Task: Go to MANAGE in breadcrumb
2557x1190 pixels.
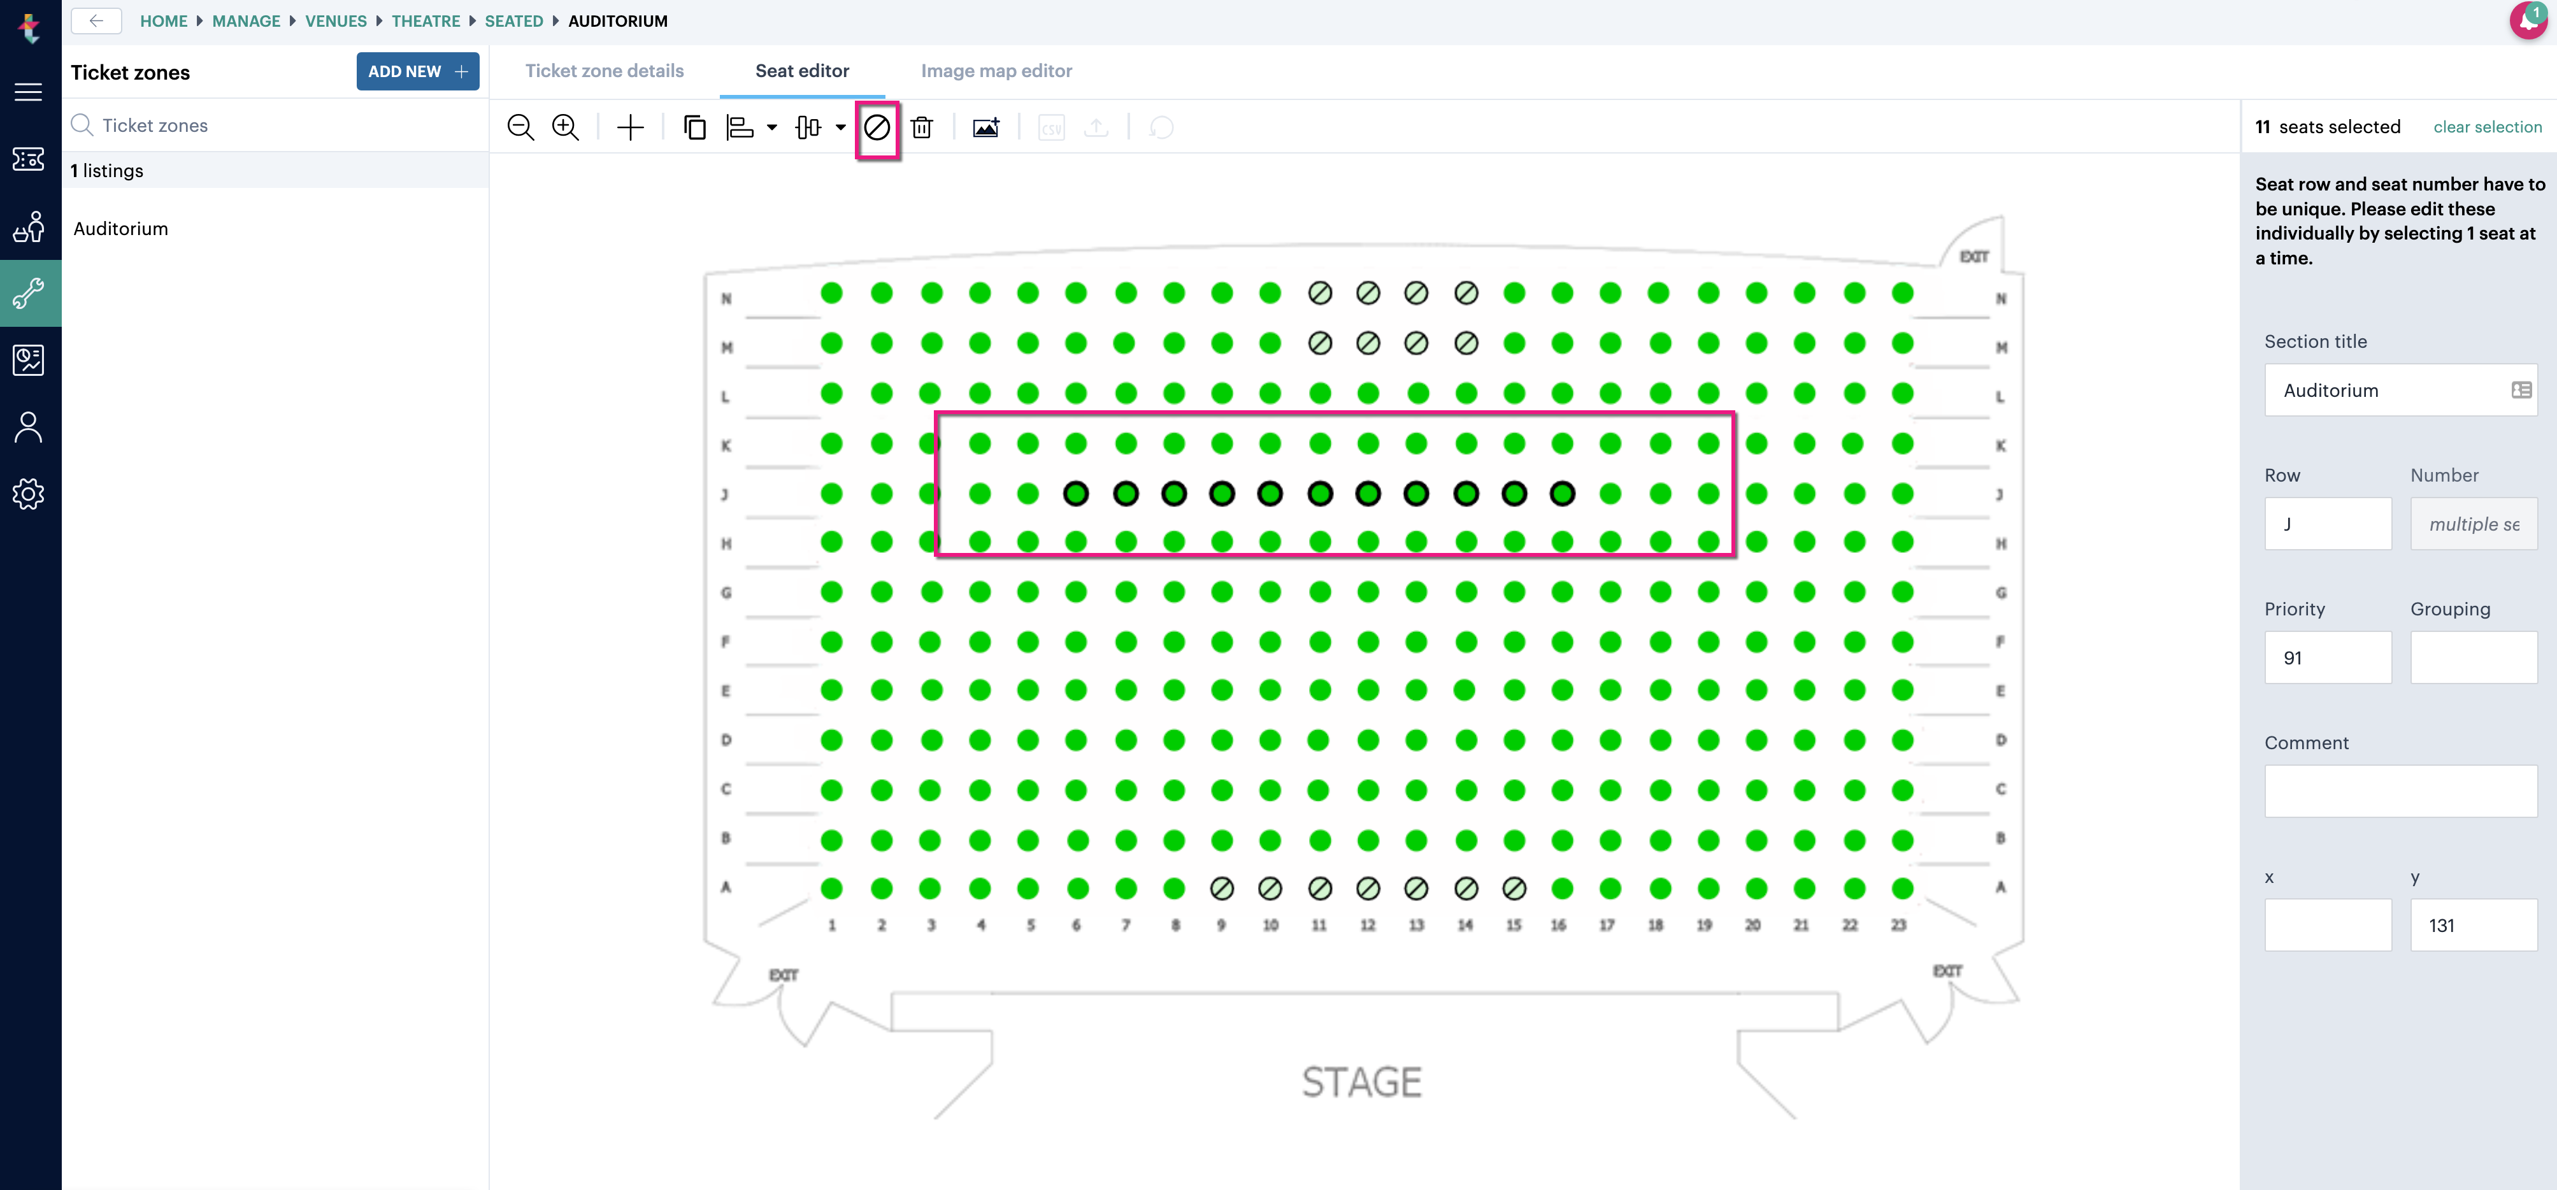Action: coord(246,21)
